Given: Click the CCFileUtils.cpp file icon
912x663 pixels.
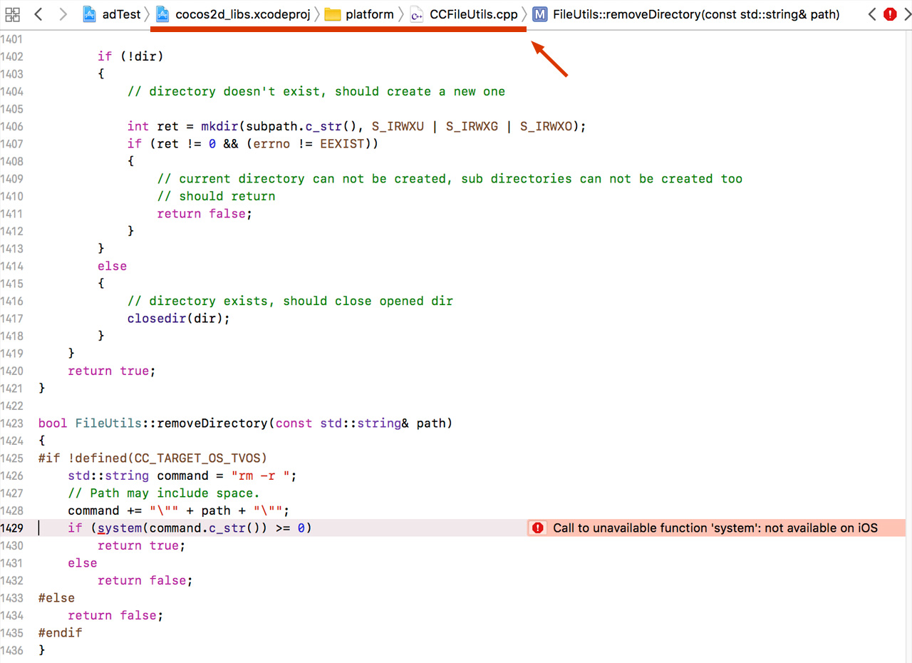Looking at the screenshot, I should [417, 14].
